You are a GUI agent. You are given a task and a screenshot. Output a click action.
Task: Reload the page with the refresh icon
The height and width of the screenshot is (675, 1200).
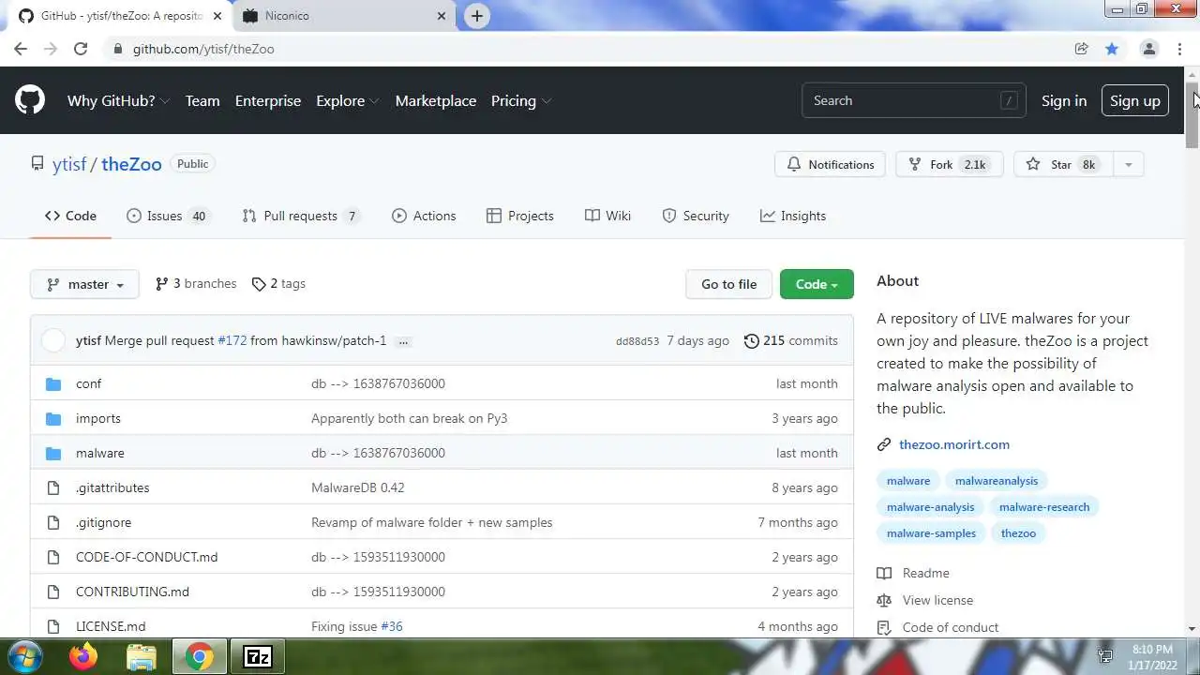[81, 49]
